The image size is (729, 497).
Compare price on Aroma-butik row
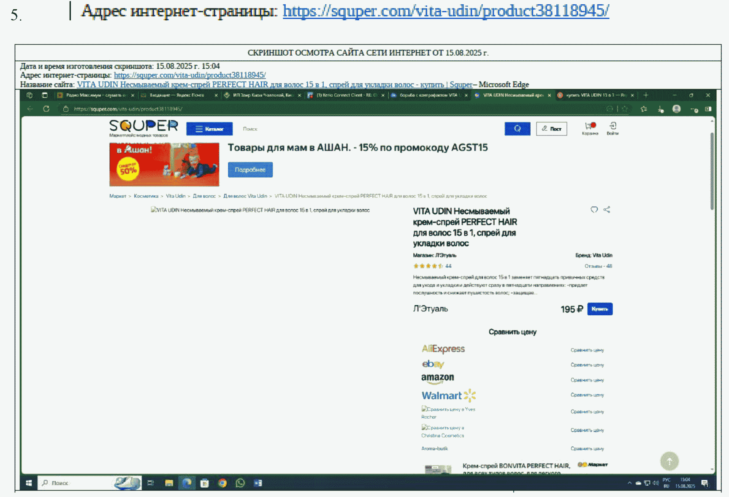point(587,449)
